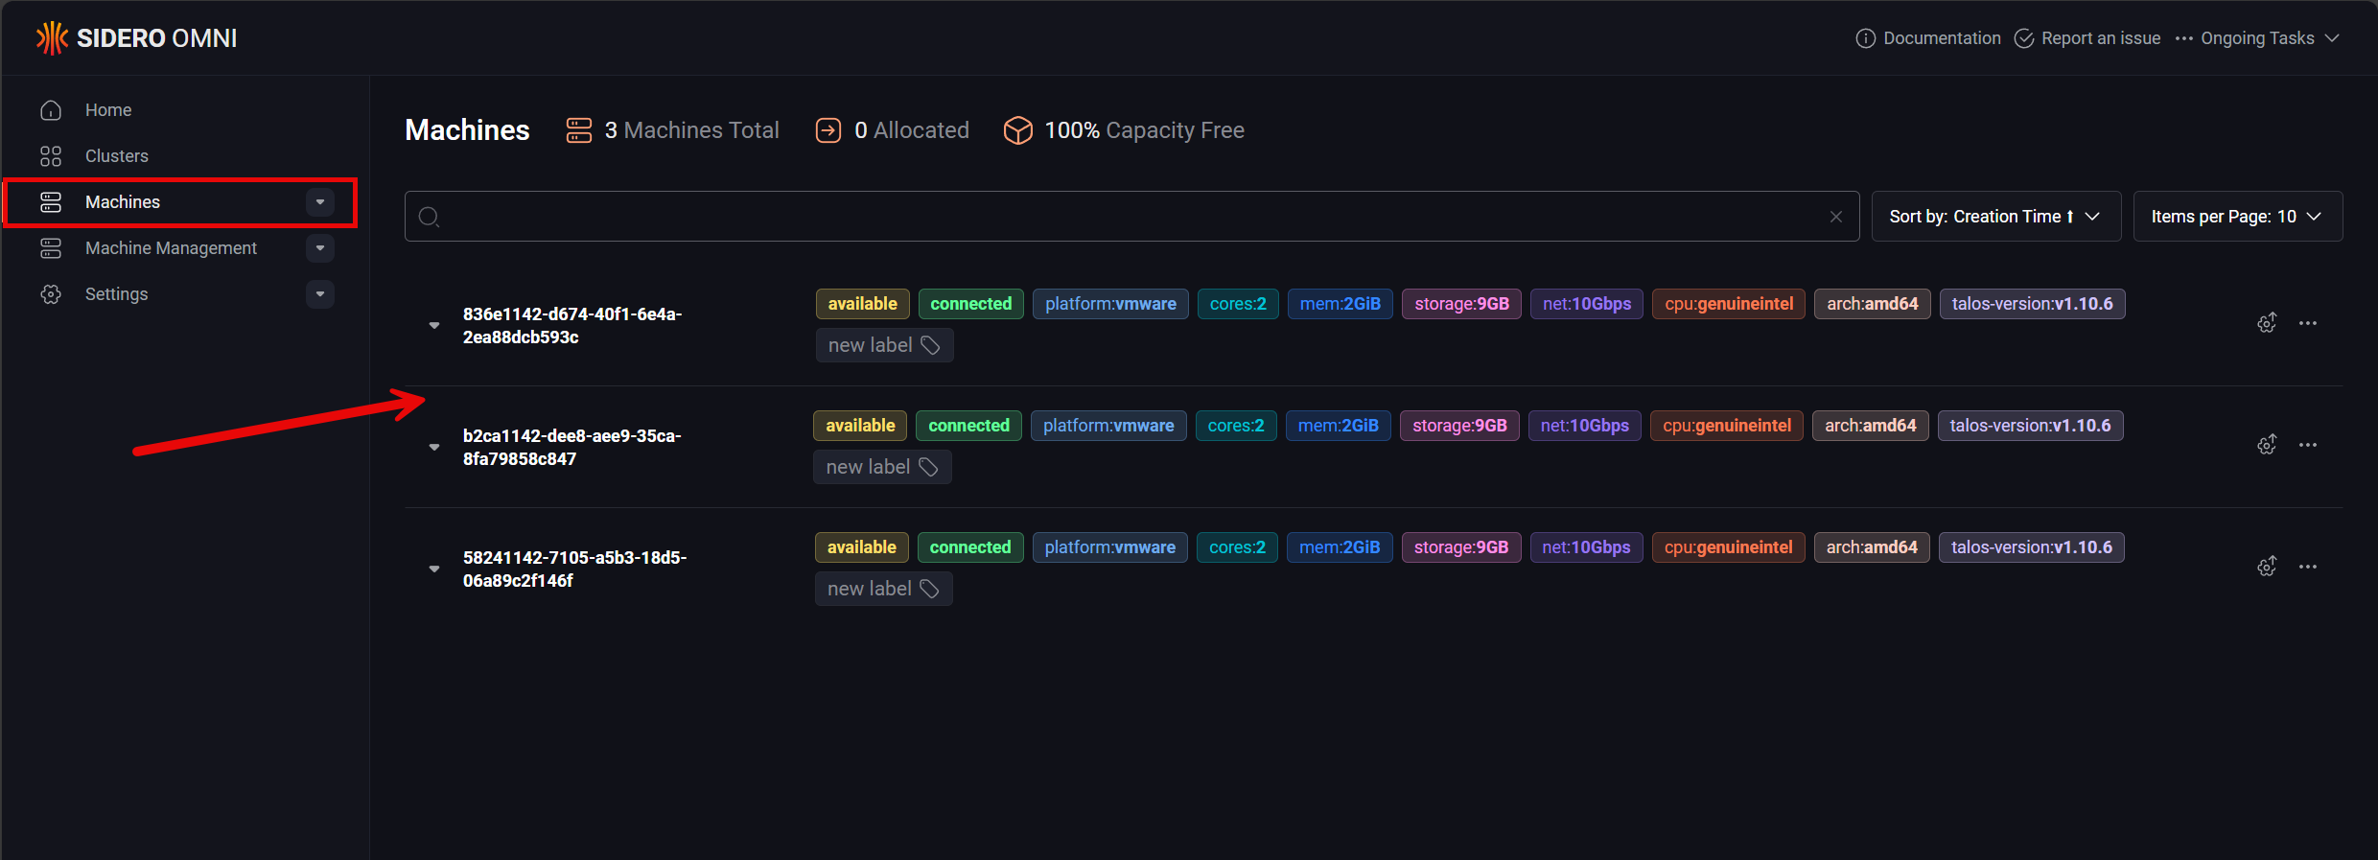
Task: Expand machine 58241142 row details
Action: pyautogui.click(x=434, y=569)
